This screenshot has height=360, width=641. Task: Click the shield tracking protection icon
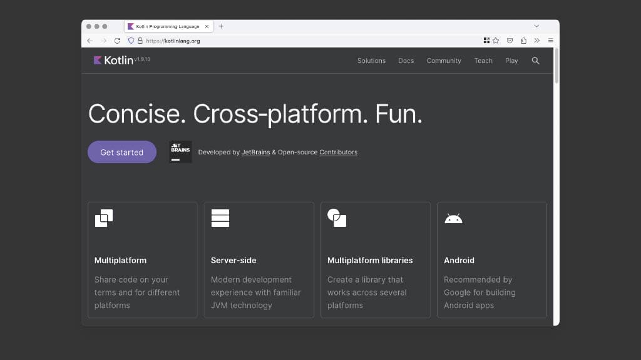tap(131, 41)
